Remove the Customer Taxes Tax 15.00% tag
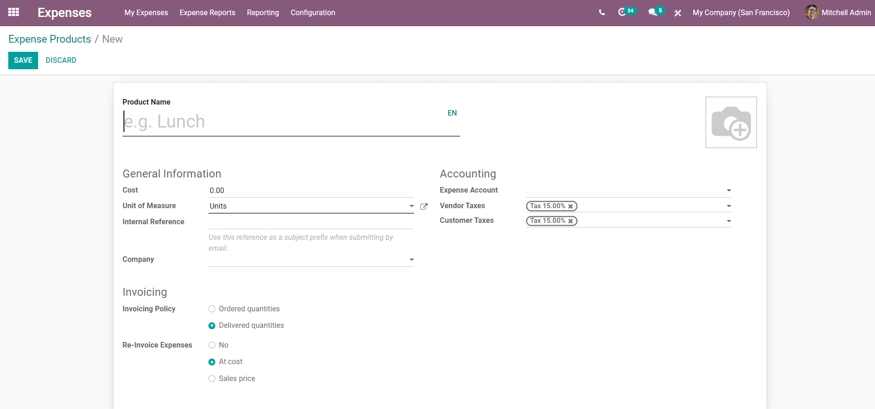Image resolution: width=875 pixels, height=409 pixels. pos(571,221)
